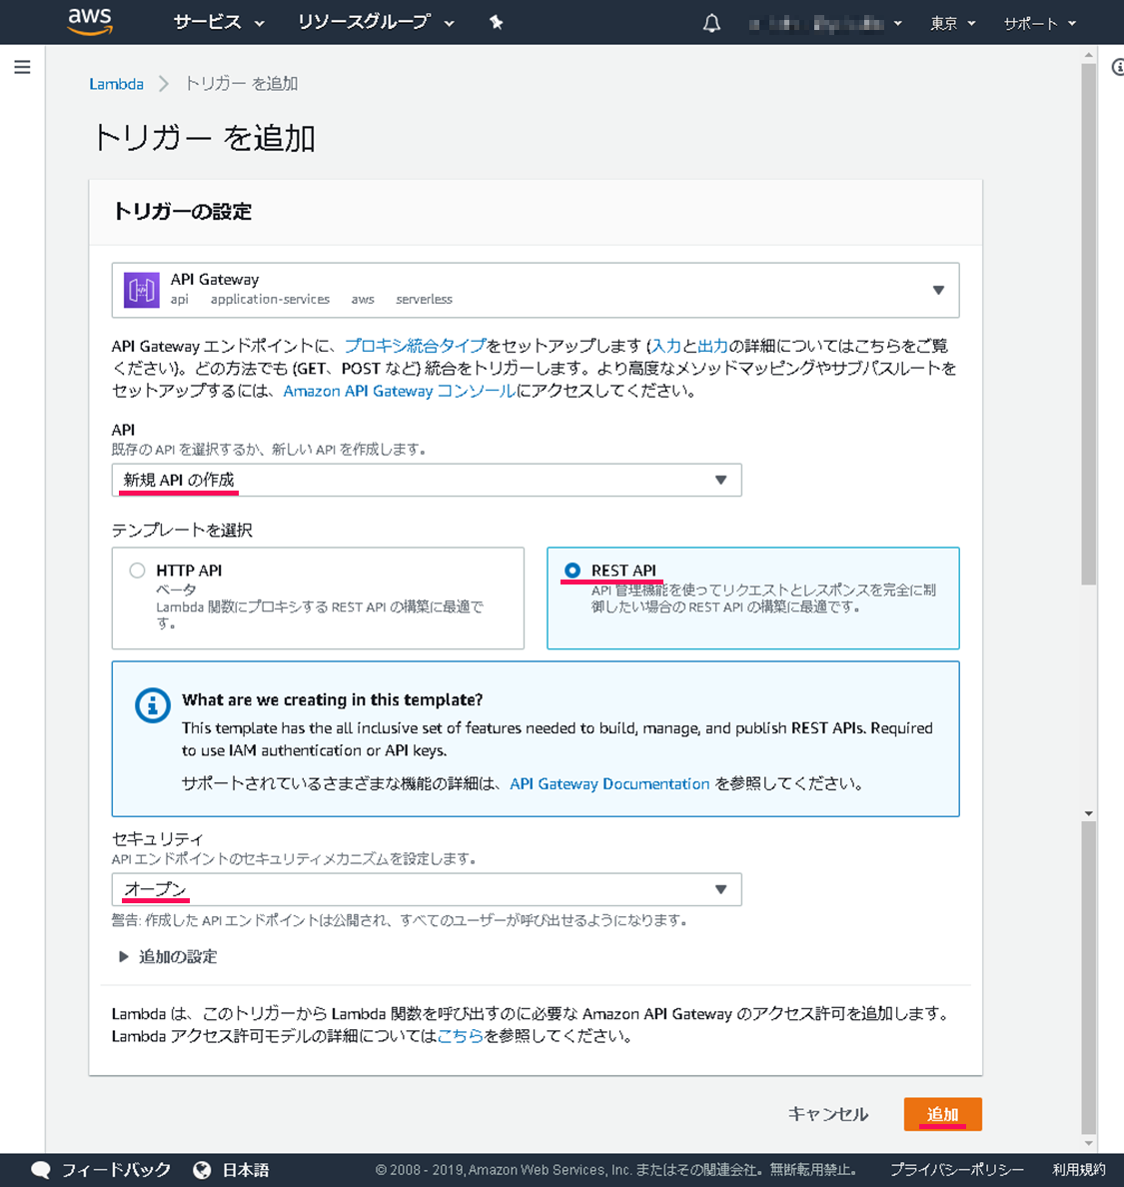Click the globe language icon
This screenshot has width=1124, height=1187.
202,1170
